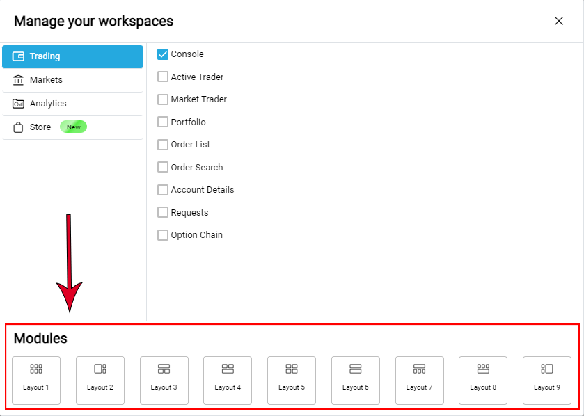Click the Trading workspace monitor icon
Image resolution: width=584 pixels, height=416 pixels.
click(x=19, y=56)
